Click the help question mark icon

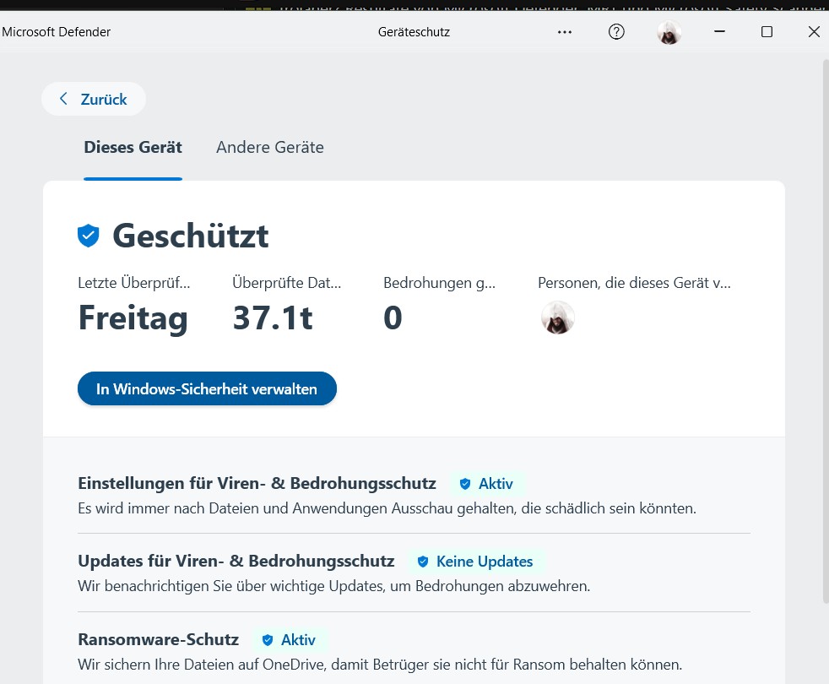(x=616, y=32)
